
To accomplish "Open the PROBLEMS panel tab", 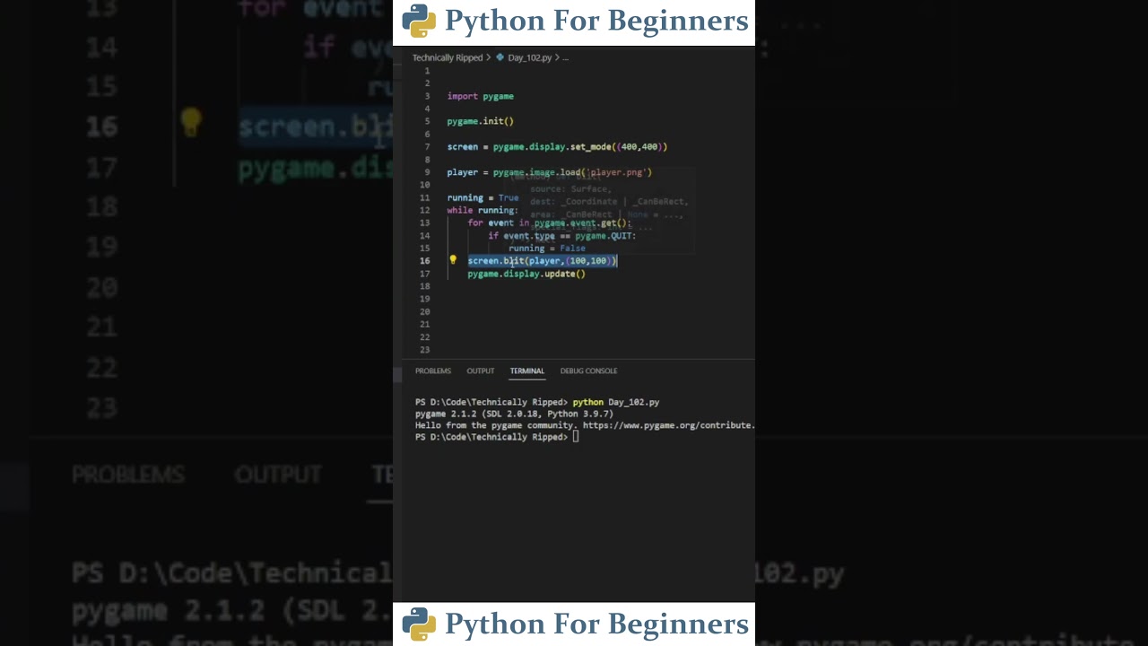I will tap(432, 371).
